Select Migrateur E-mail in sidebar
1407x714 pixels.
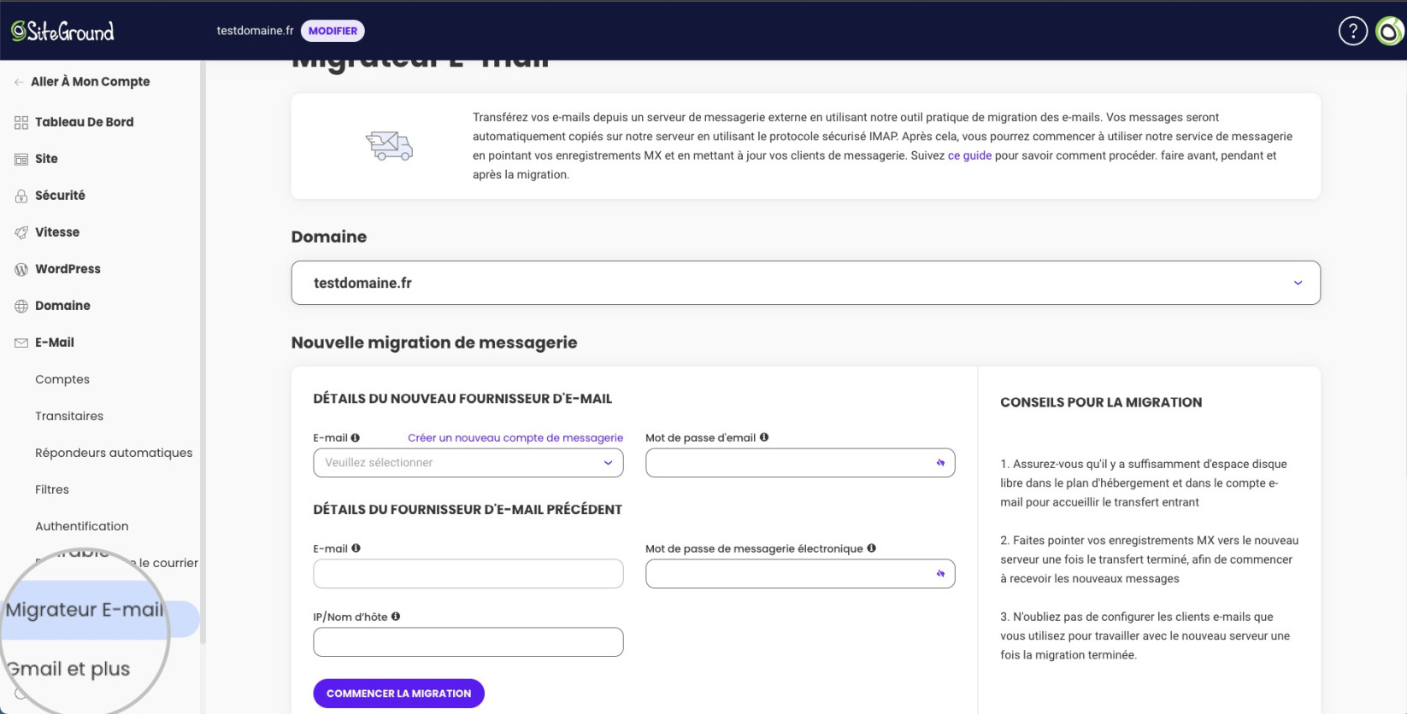(x=85, y=610)
